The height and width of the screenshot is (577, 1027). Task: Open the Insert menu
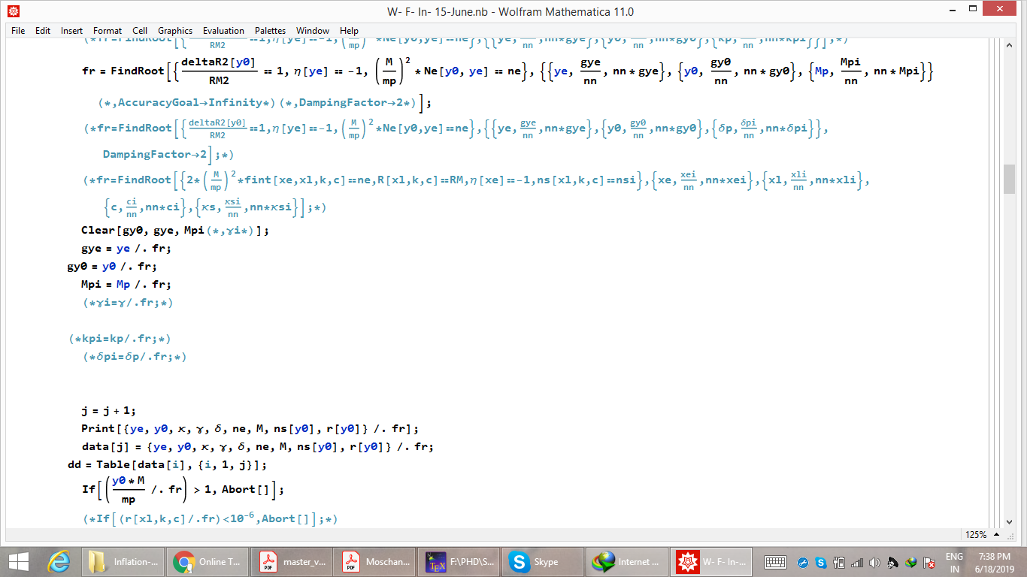[72, 31]
